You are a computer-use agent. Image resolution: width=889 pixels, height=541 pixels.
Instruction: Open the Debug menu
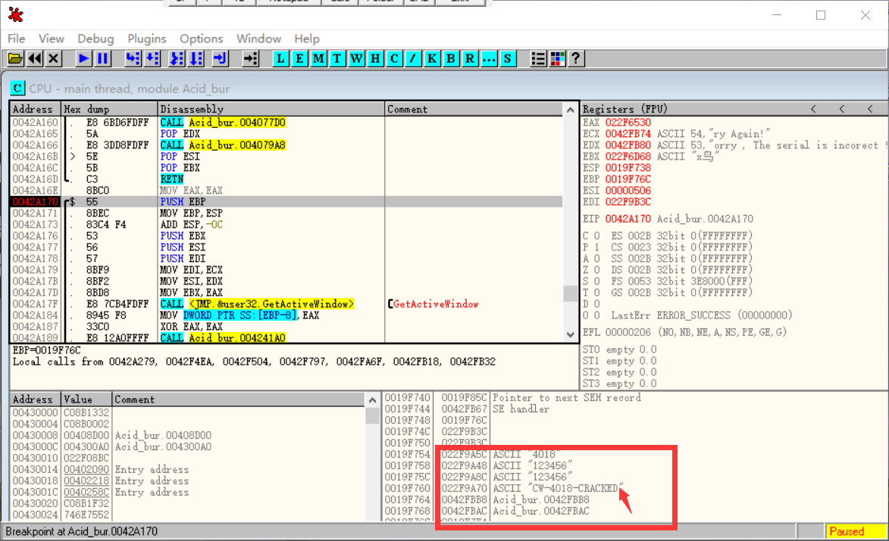pyautogui.click(x=95, y=39)
